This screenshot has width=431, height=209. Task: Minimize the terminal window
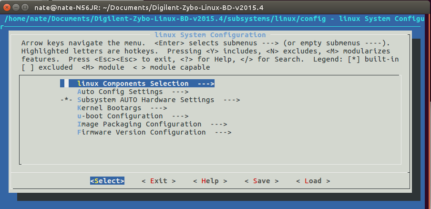pos(16,7)
